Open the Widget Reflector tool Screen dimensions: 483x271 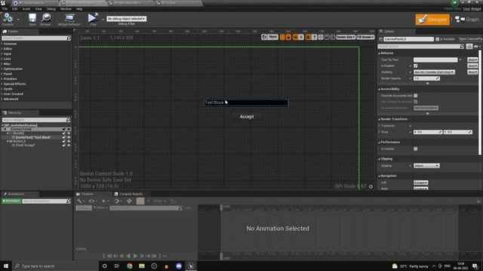tap(69, 20)
